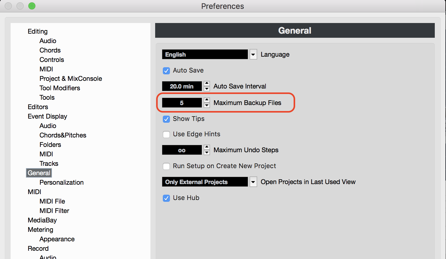Click up arrow for Maximum Backup Files
Viewport: 446px width, 259px height.
click(x=207, y=100)
